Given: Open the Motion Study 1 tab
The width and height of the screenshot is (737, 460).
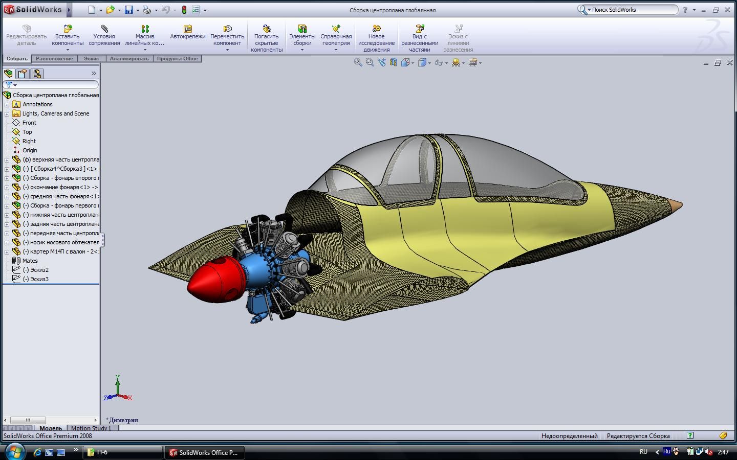Looking at the screenshot, I should tap(91, 428).
